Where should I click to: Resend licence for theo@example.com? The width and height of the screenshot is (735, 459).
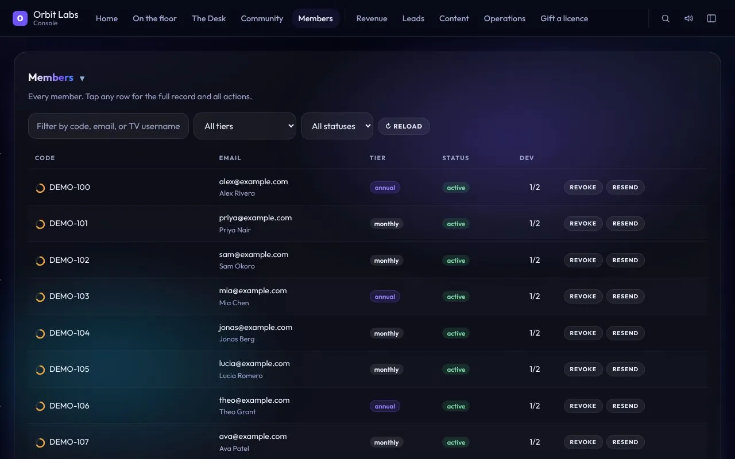tap(625, 406)
